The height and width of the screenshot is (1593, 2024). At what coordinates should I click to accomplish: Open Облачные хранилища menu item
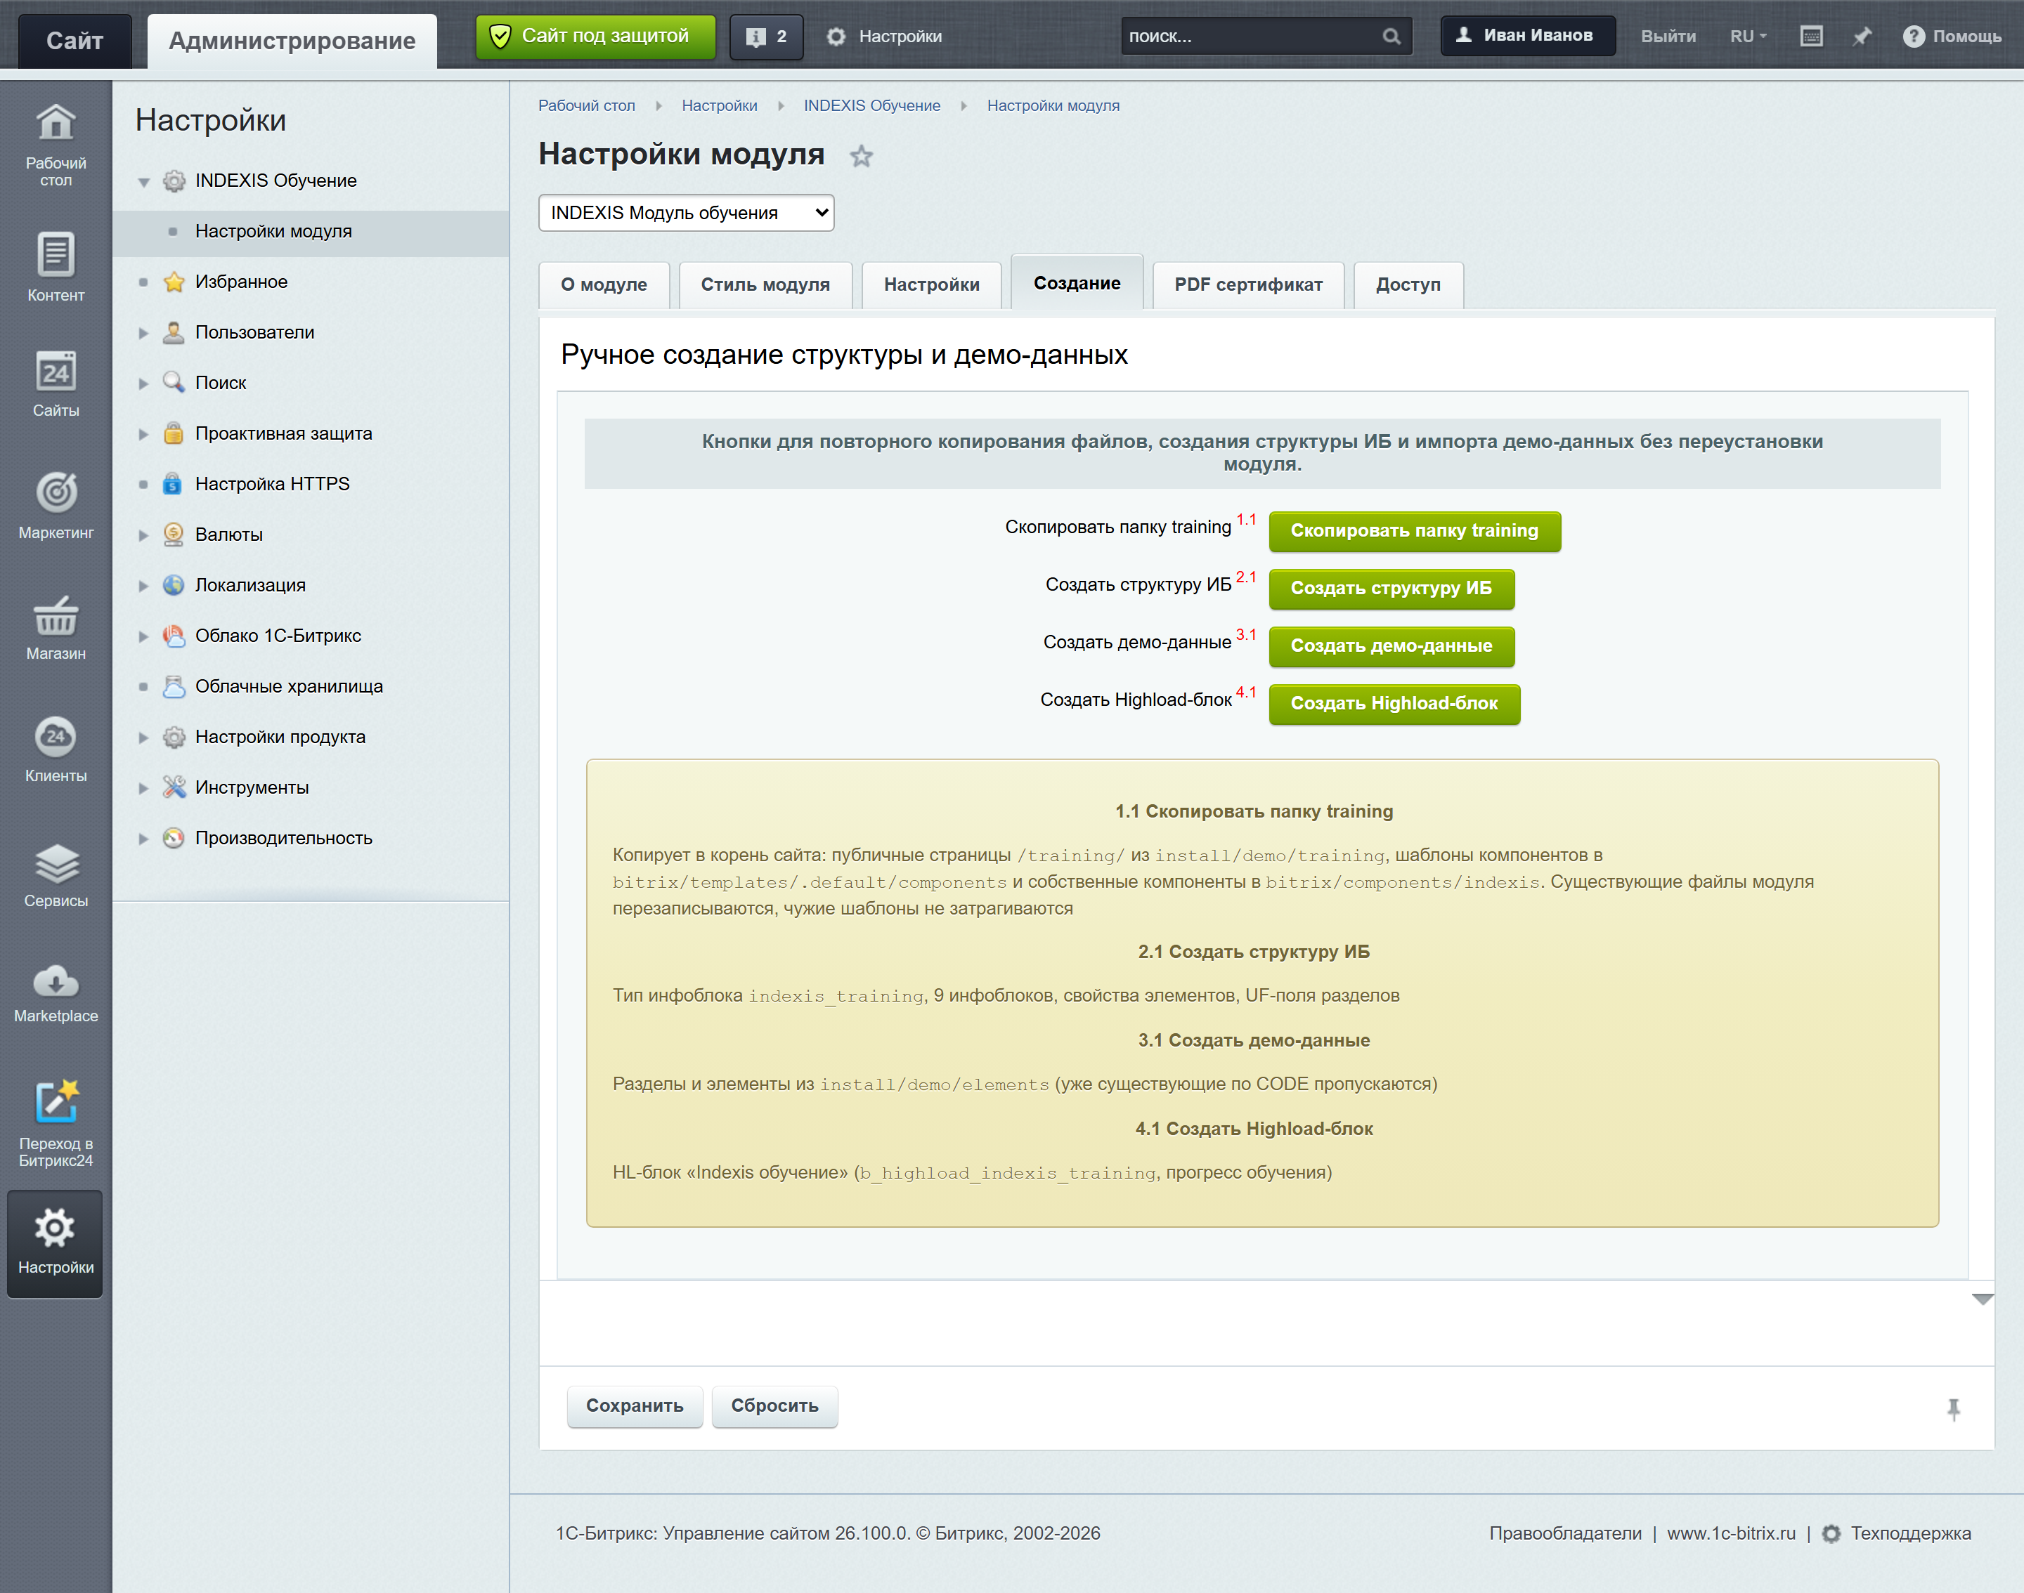coord(288,686)
